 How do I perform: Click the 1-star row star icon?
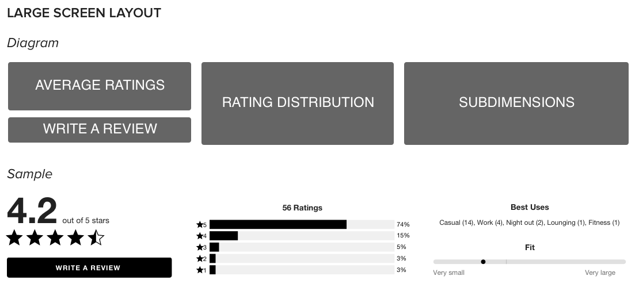(x=200, y=270)
